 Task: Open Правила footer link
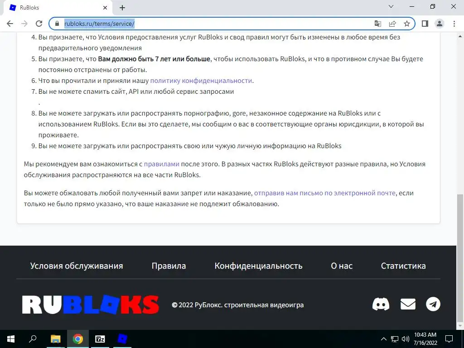(169, 266)
